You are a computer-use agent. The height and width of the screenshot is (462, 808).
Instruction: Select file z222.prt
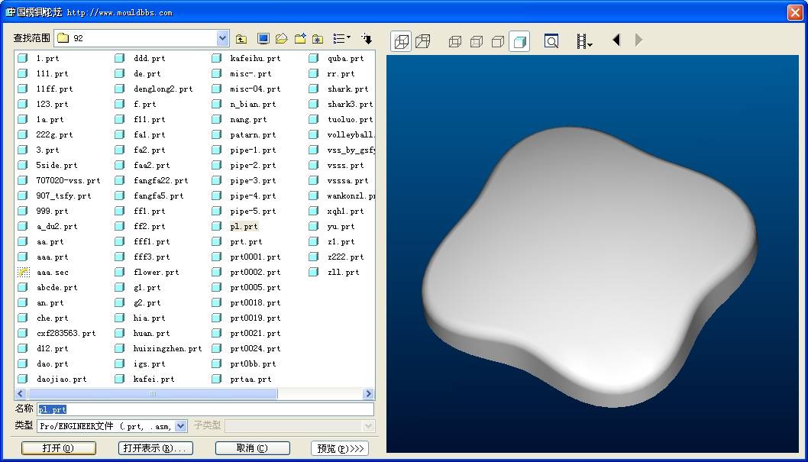pyautogui.click(x=345, y=257)
